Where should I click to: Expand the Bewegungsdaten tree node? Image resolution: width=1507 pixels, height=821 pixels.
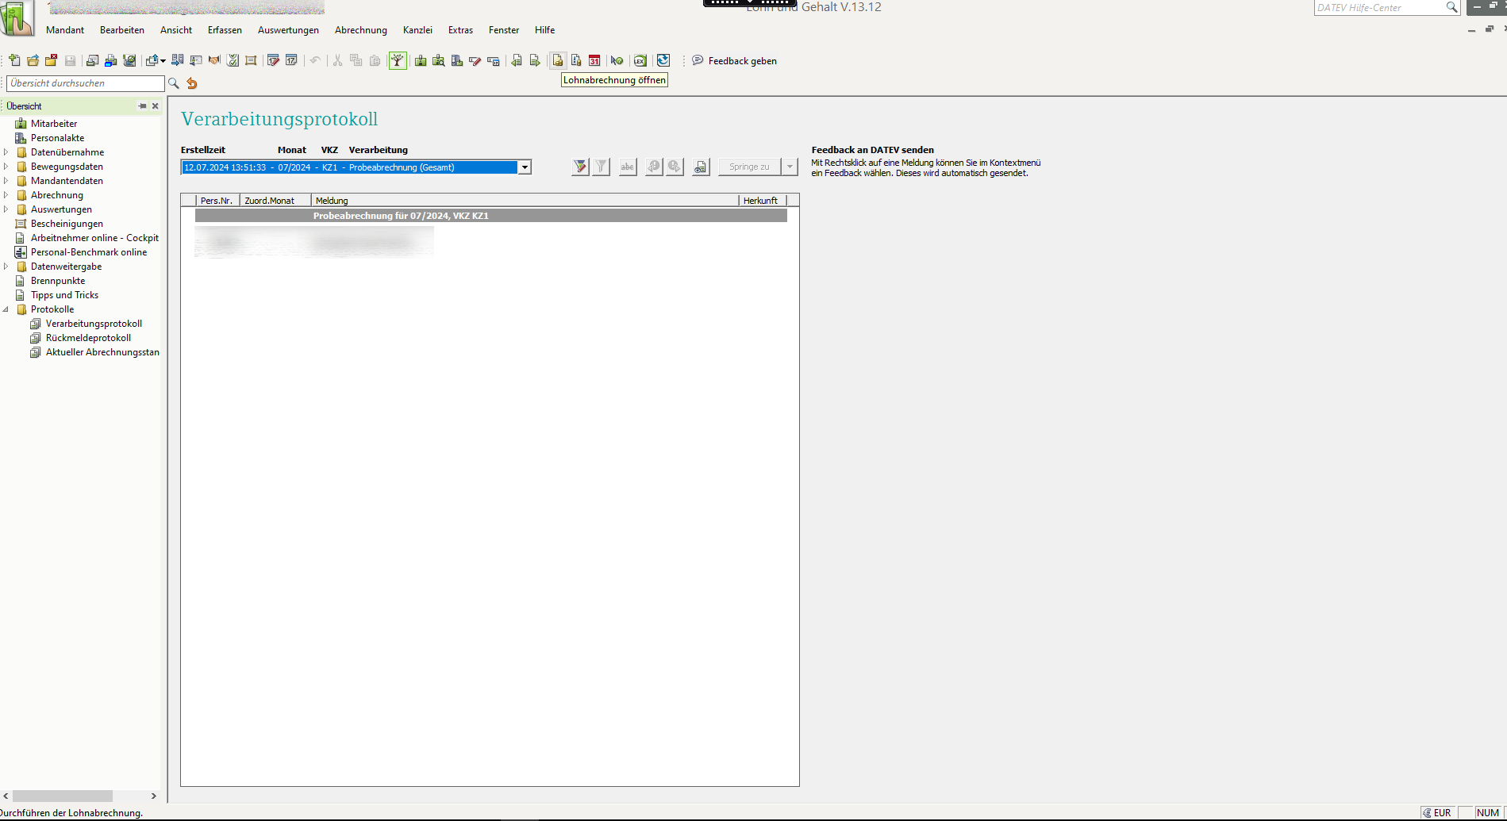coord(6,167)
